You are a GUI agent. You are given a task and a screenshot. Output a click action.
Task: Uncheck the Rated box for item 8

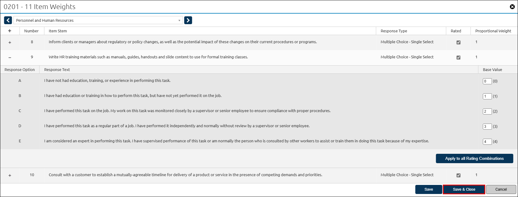[458, 42]
